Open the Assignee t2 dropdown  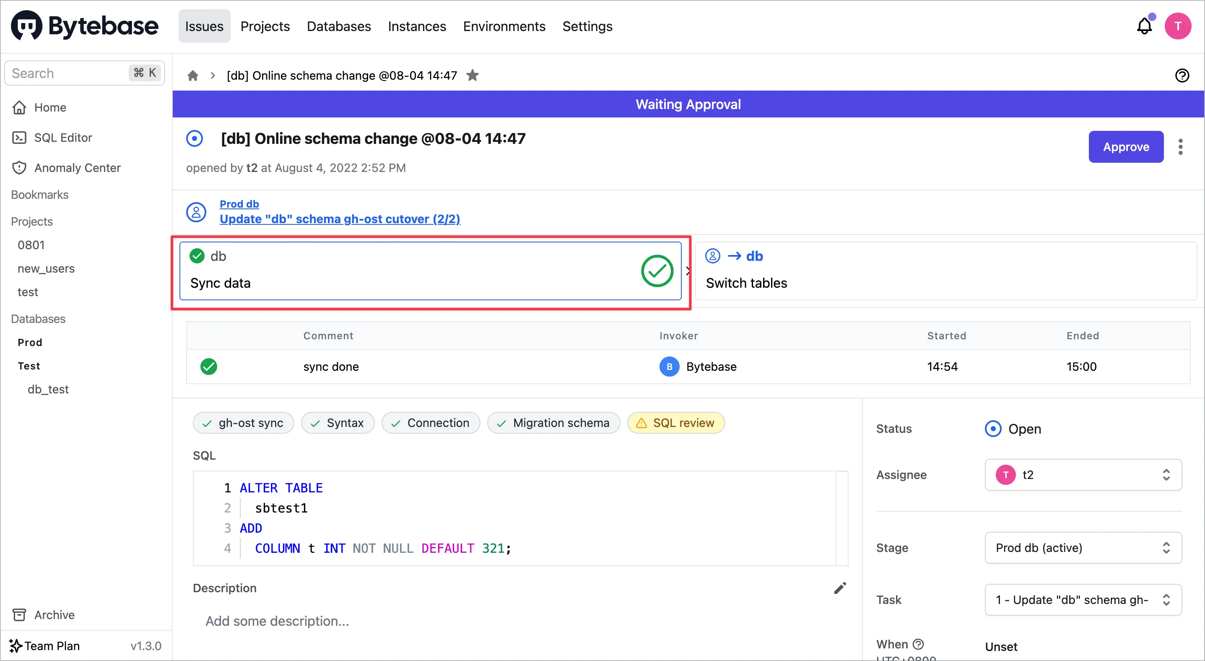click(1083, 475)
